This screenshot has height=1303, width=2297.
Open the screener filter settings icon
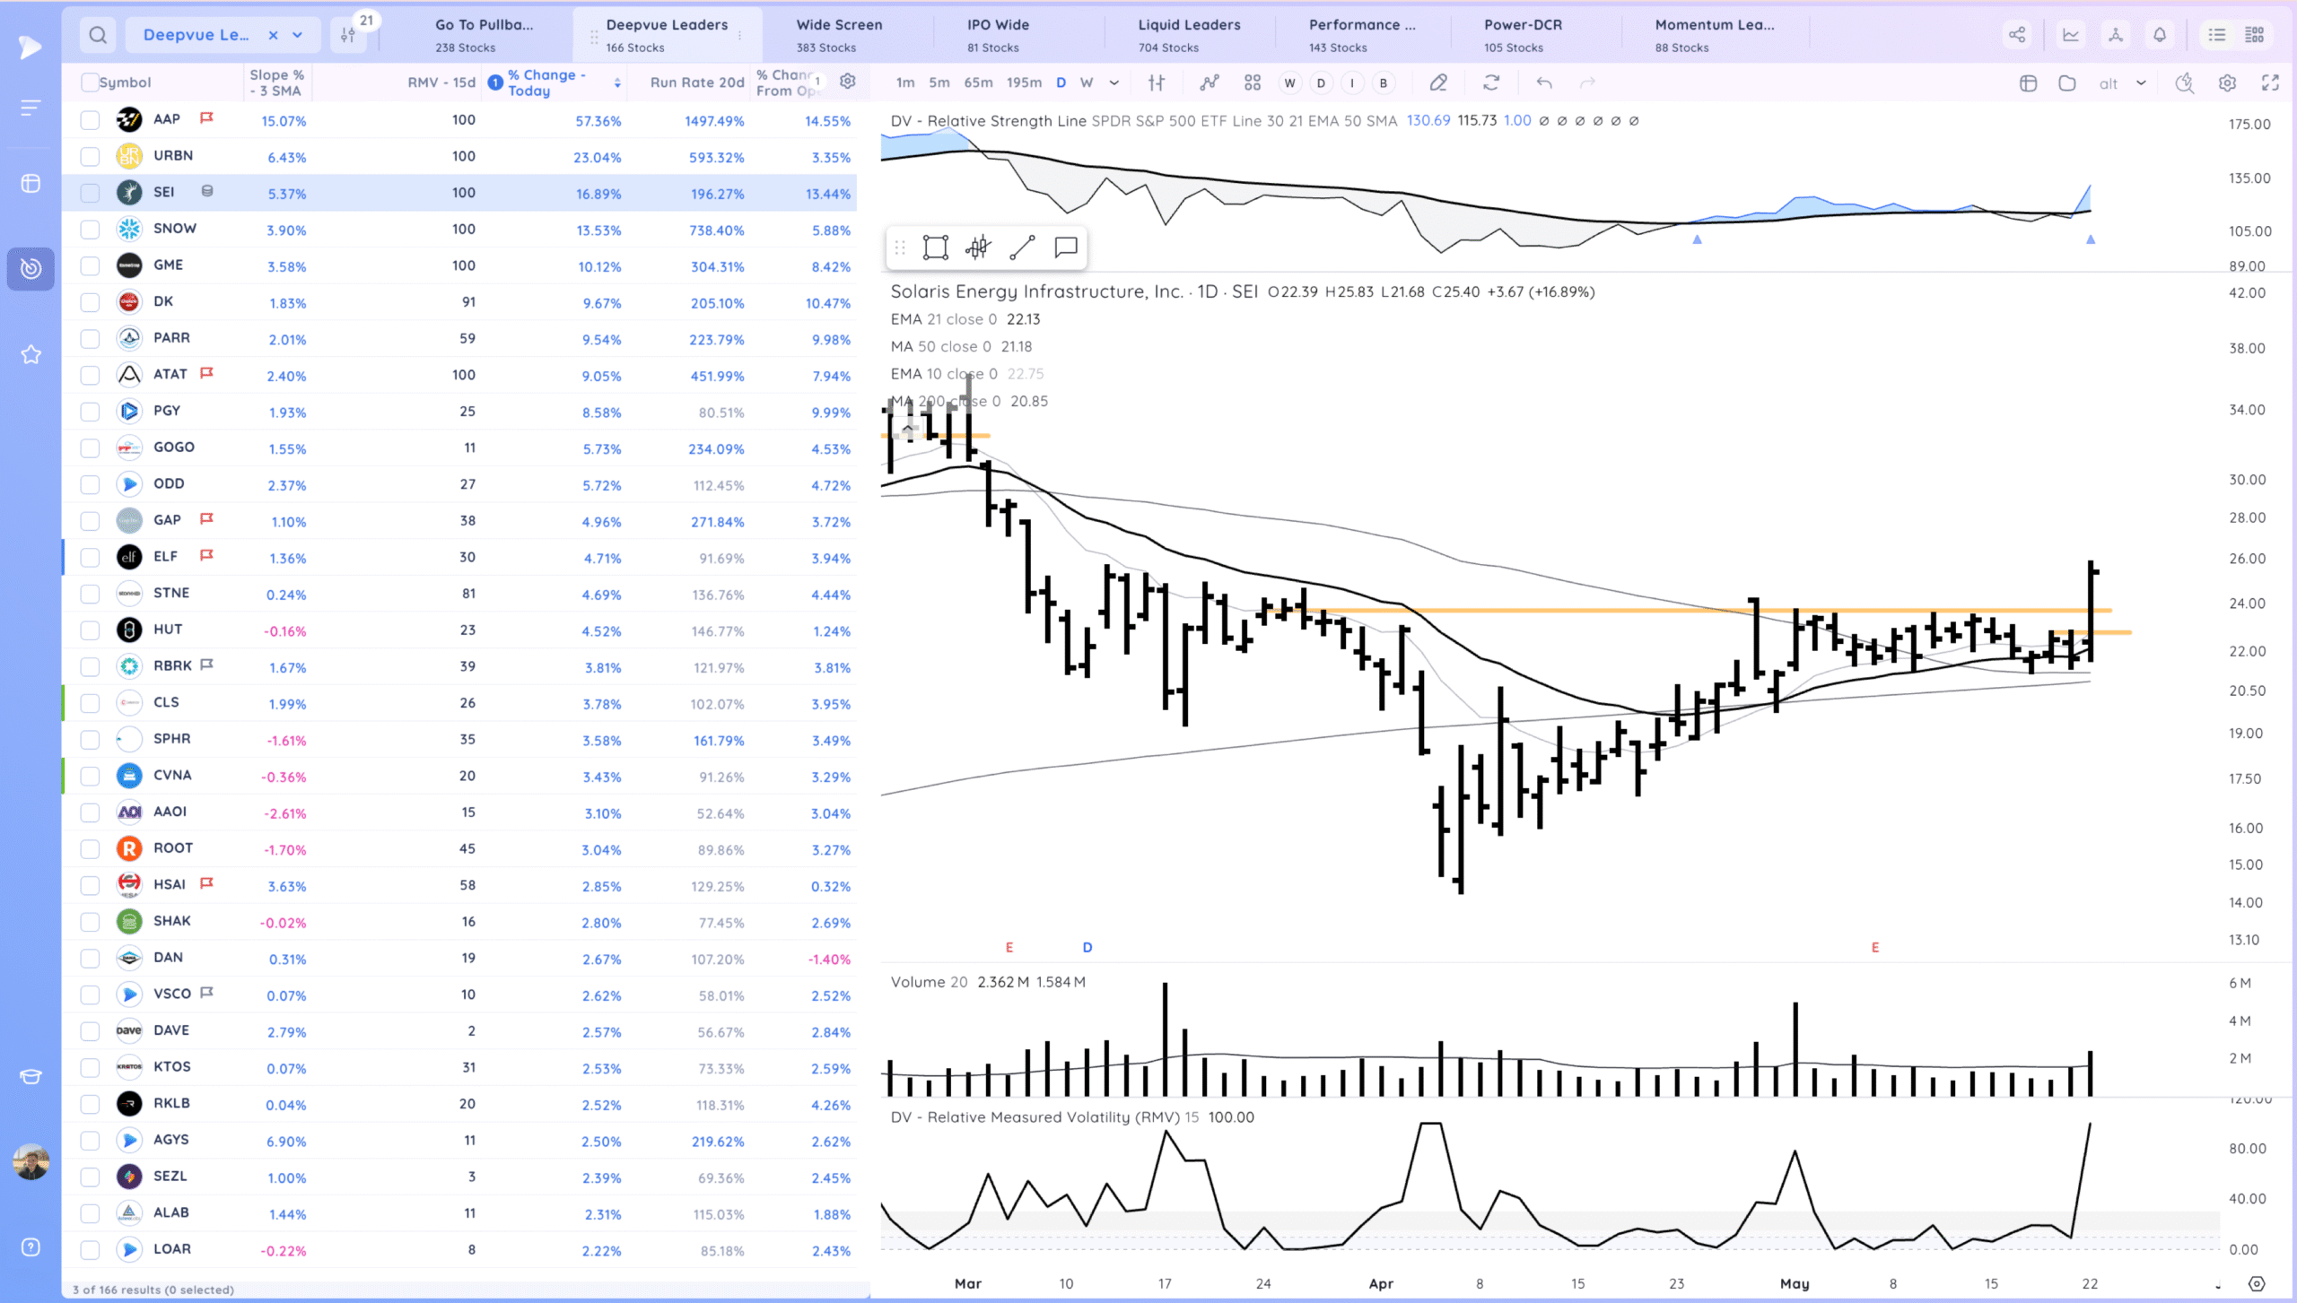point(348,35)
